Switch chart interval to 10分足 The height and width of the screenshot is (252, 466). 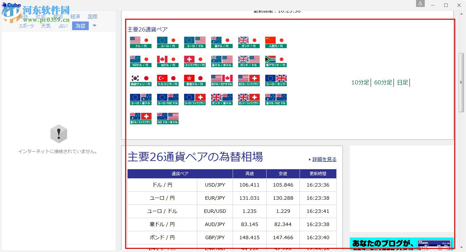click(360, 82)
